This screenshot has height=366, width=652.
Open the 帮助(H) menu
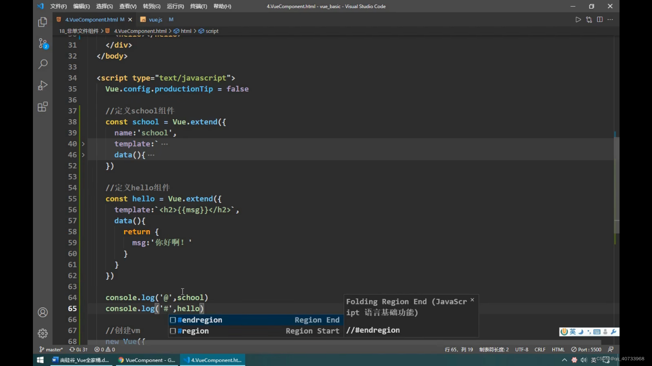(222, 6)
